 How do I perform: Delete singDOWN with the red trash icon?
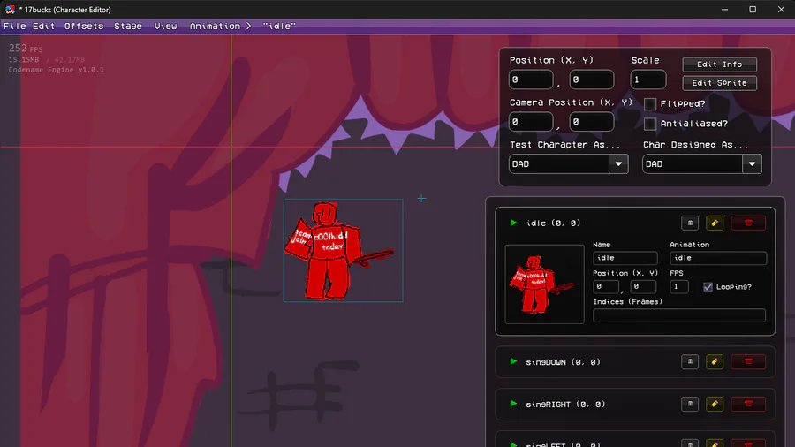click(x=748, y=362)
